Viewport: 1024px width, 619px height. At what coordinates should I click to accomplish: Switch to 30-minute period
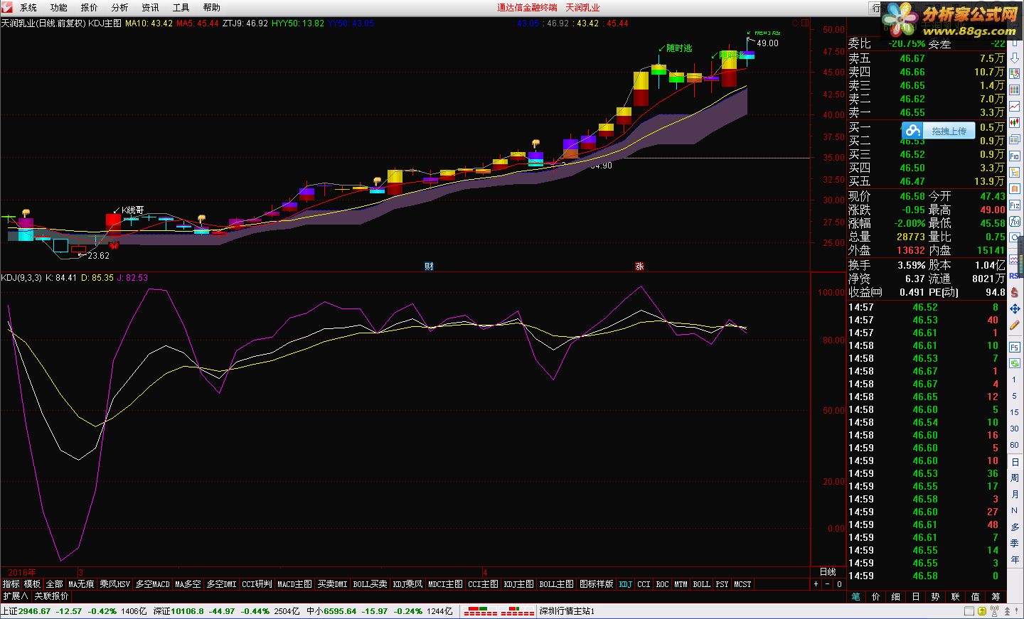1015,429
